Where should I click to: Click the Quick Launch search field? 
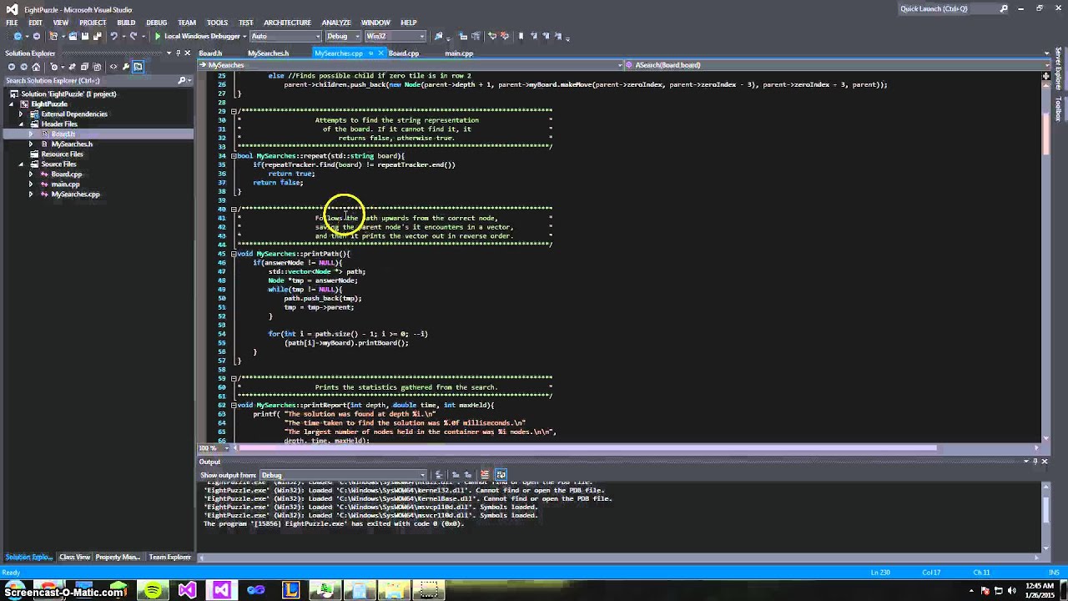948,8
